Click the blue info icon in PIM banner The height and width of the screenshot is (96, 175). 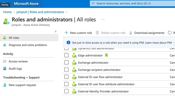(x=68, y=42)
